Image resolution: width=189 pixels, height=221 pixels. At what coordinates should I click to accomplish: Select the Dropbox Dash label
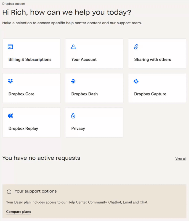click(x=84, y=94)
